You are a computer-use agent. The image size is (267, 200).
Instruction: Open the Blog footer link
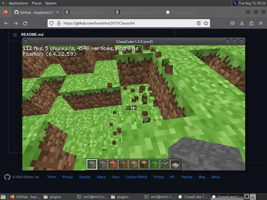202,177
